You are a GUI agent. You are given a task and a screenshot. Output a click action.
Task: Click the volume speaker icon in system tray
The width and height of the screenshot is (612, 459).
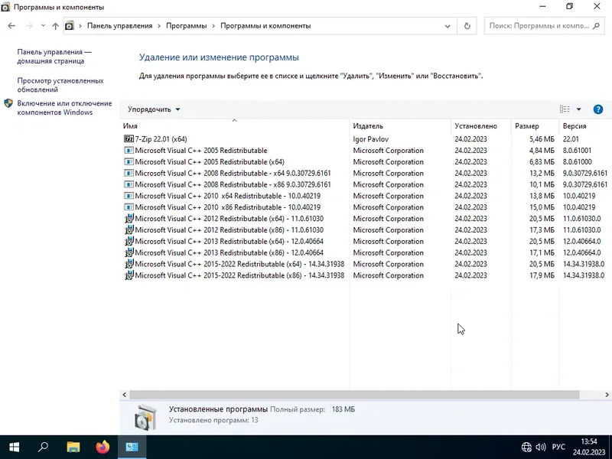[x=540, y=447]
